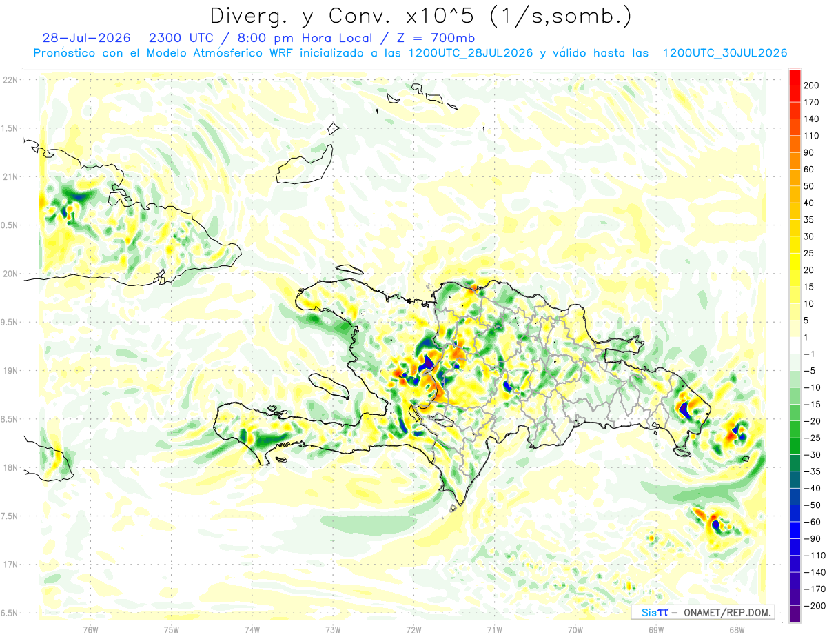Click the colorbar label '-35'
Screen dimensions: 827x639
(x=814, y=471)
